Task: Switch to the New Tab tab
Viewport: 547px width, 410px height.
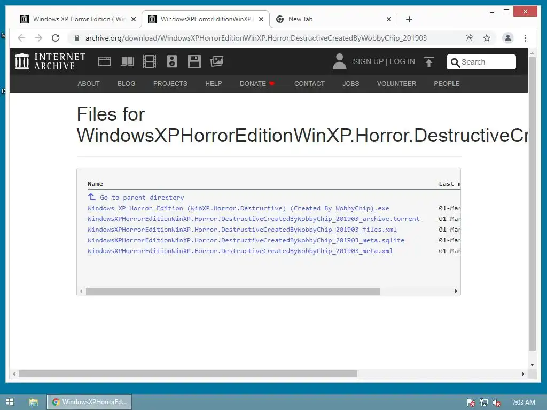Action: pos(333,19)
